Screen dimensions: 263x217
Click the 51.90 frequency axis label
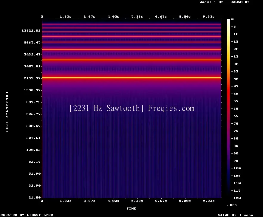point(35,173)
